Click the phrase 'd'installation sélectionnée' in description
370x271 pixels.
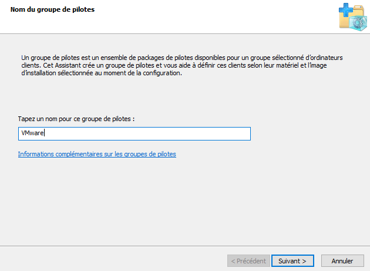57,73
